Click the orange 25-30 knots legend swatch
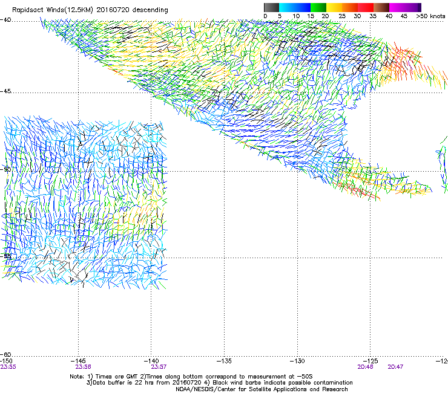Image resolution: width=448 pixels, height=393 pixels. (x=350, y=7)
